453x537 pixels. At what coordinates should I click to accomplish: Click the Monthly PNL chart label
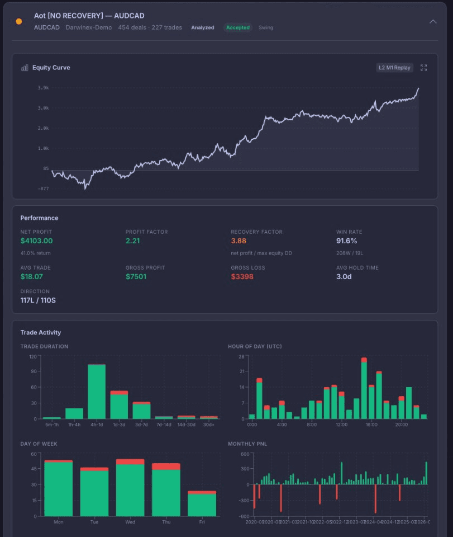click(247, 444)
